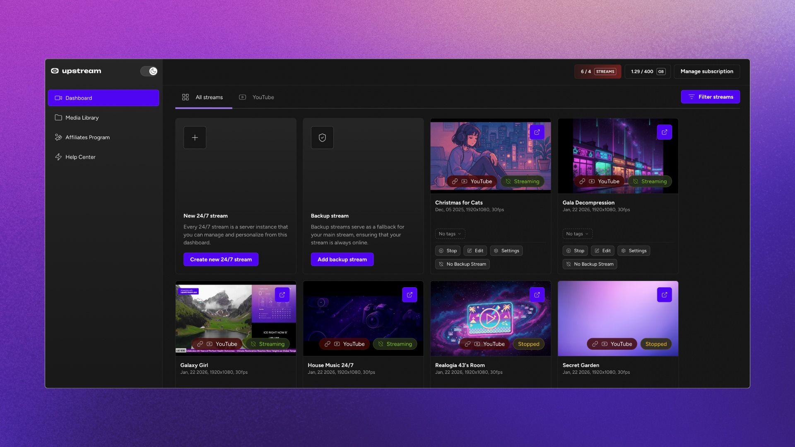Click the plus icon on New 24/7 stream card
795x447 pixels.
pyautogui.click(x=194, y=137)
